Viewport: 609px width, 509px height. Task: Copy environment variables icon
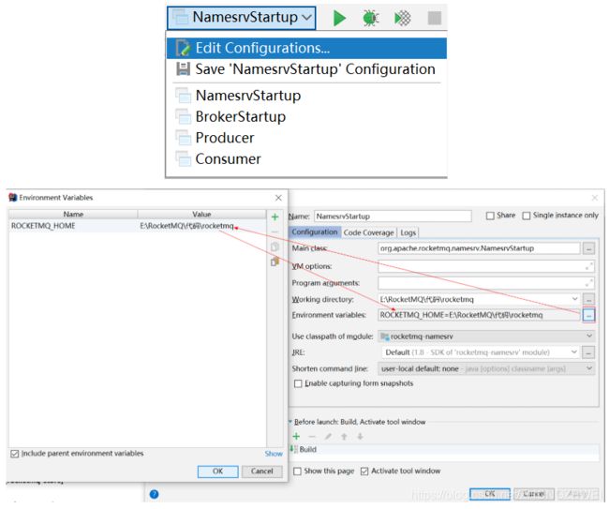[275, 247]
